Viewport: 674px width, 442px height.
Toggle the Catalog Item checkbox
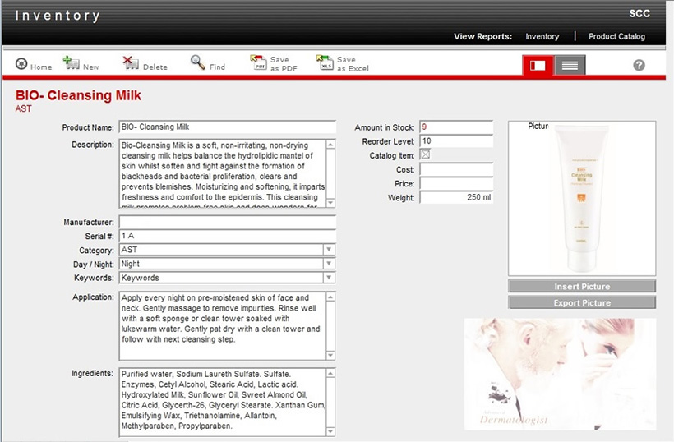(x=425, y=154)
